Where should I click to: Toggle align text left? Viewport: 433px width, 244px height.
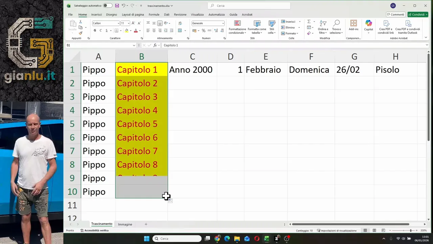point(148,30)
